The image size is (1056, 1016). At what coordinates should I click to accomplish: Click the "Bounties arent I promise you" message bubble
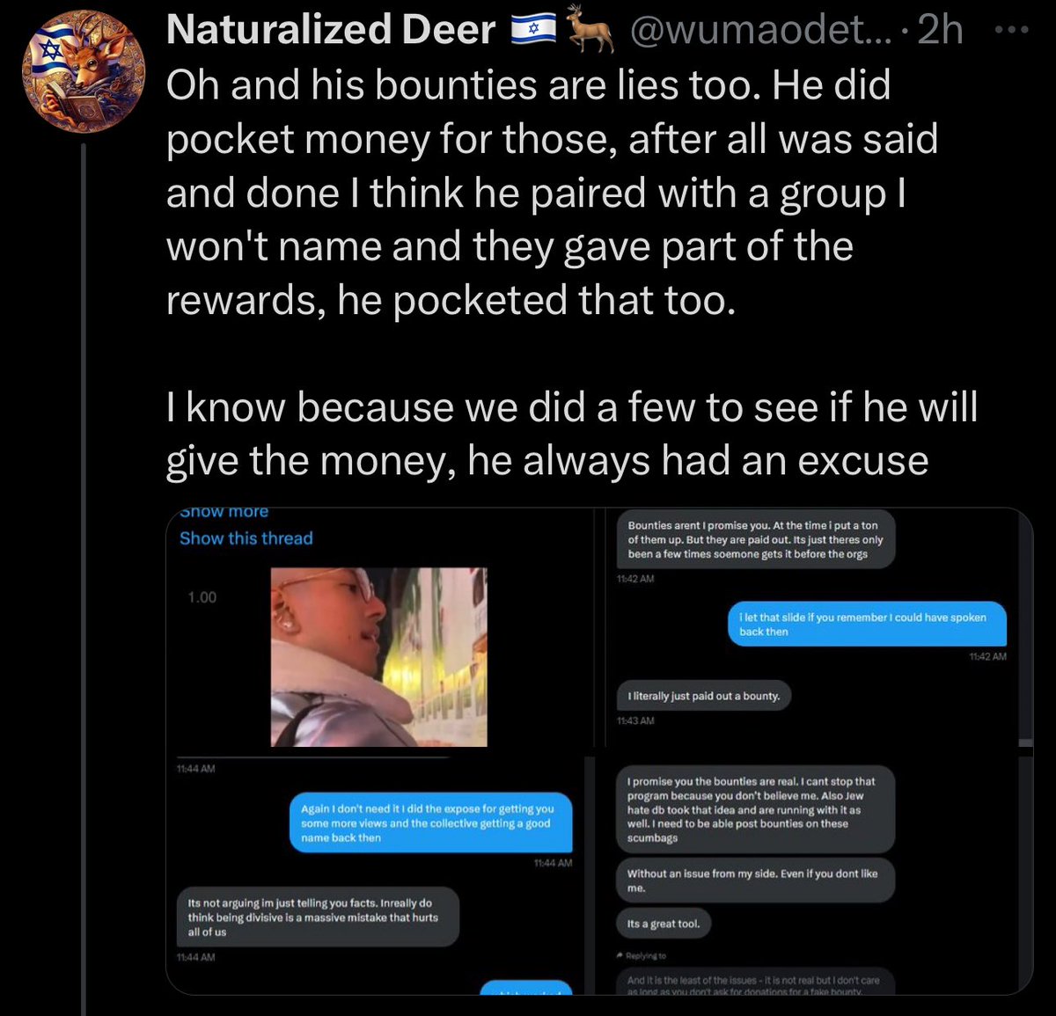[755, 539]
